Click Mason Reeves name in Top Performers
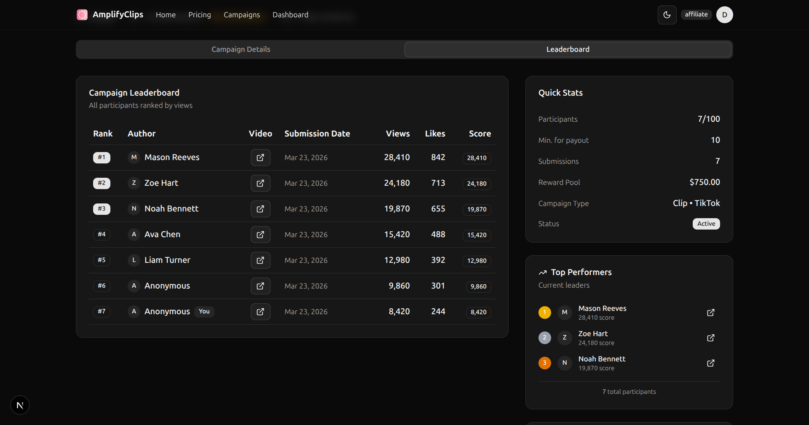 (602, 308)
